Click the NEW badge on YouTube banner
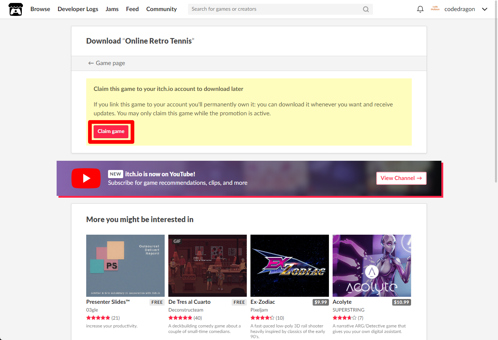Viewport: 498px width, 340px height. tap(115, 174)
